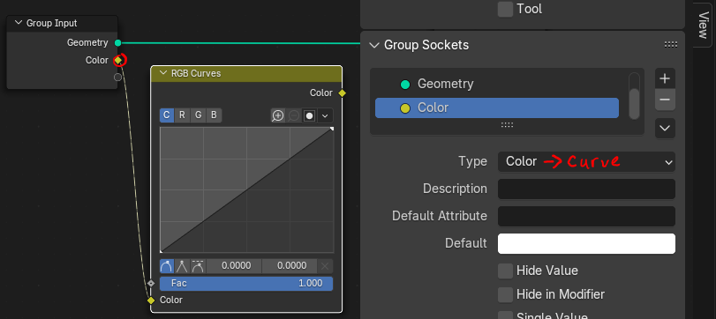
Task: Click the Default white color swatch
Action: 586,243
